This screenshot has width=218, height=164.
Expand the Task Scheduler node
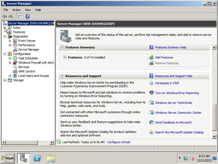pos(10,58)
